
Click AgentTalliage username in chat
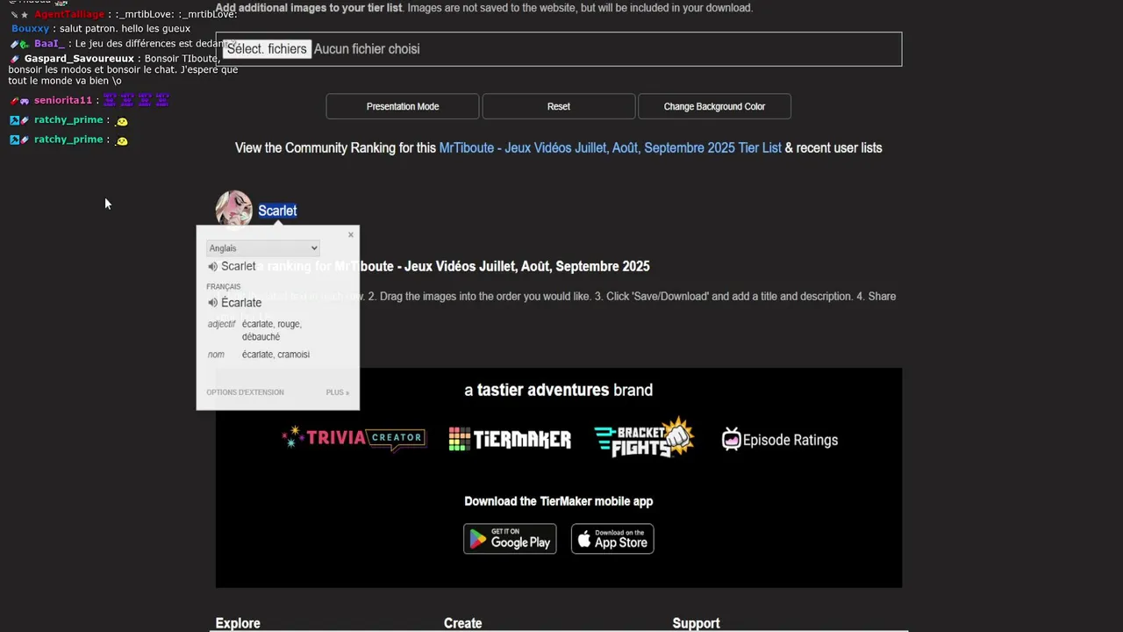point(69,15)
